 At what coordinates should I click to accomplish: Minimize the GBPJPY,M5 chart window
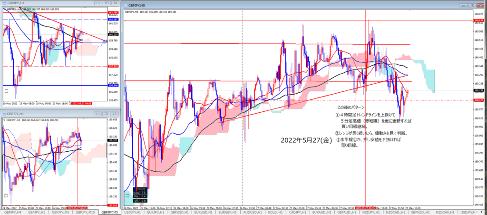(464, 5)
